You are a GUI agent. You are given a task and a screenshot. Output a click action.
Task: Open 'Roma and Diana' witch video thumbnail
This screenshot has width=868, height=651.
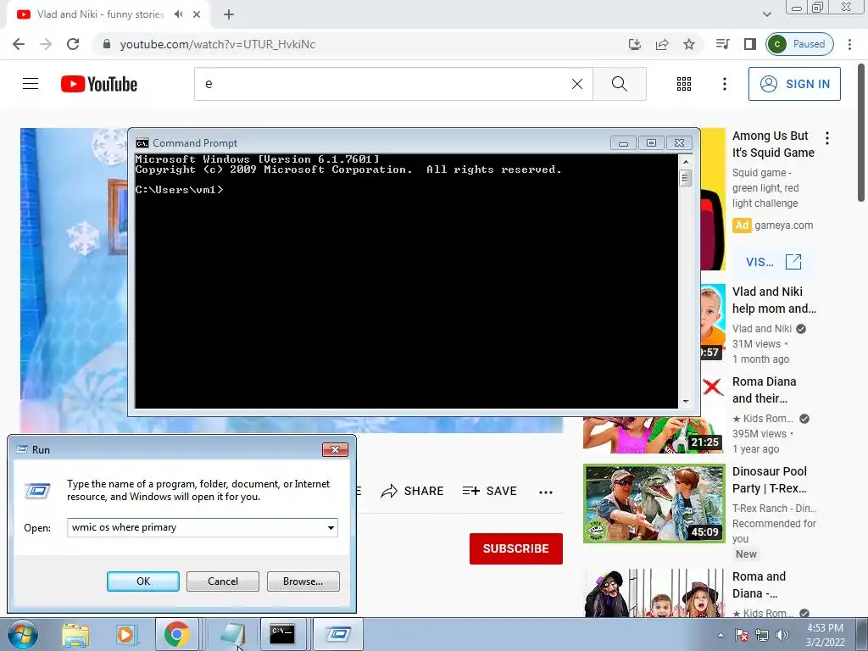click(654, 593)
